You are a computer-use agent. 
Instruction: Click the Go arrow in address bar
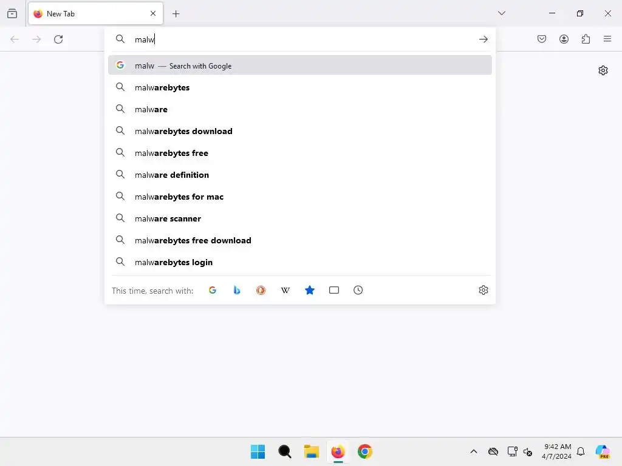point(483,39)
